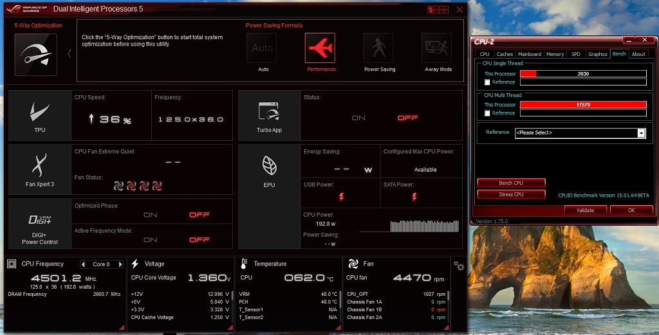Select previous core with left arrow
The width and height of the screenshot is (659, 335).
pyautogui.click(x=83, y=264)
